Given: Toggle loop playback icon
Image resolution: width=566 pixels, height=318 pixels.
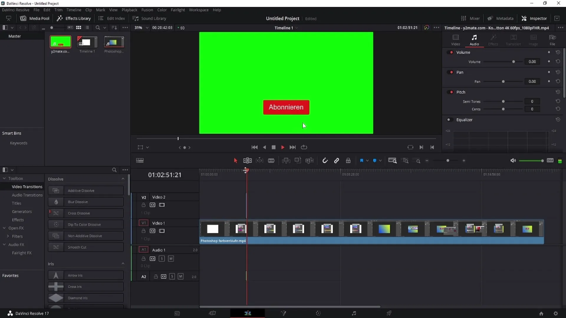Looking at the screenshot, I should [x=304, y=147].
